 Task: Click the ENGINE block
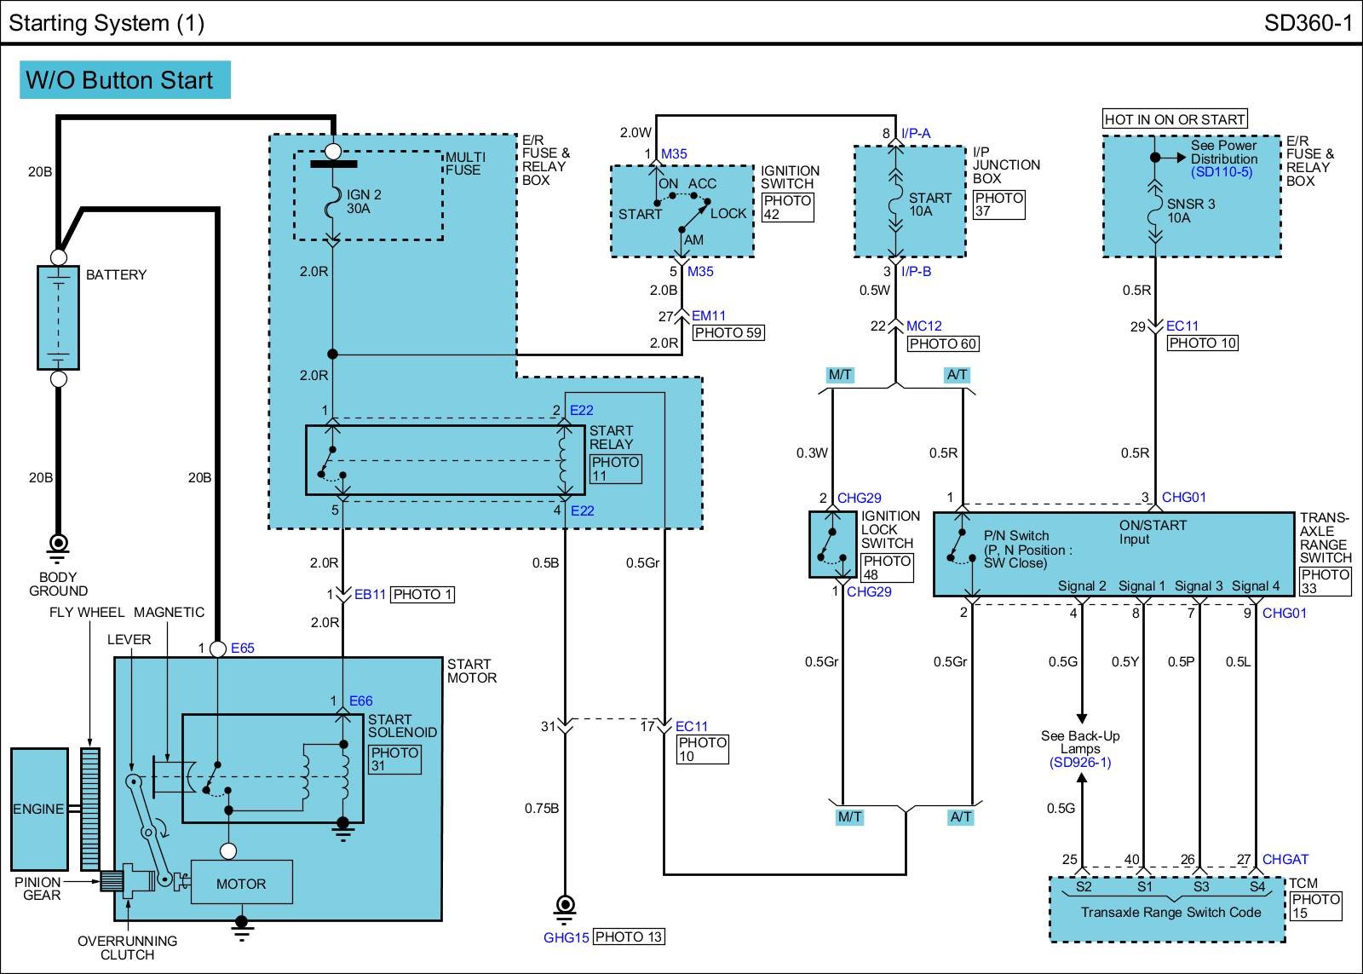click(39, 809)
